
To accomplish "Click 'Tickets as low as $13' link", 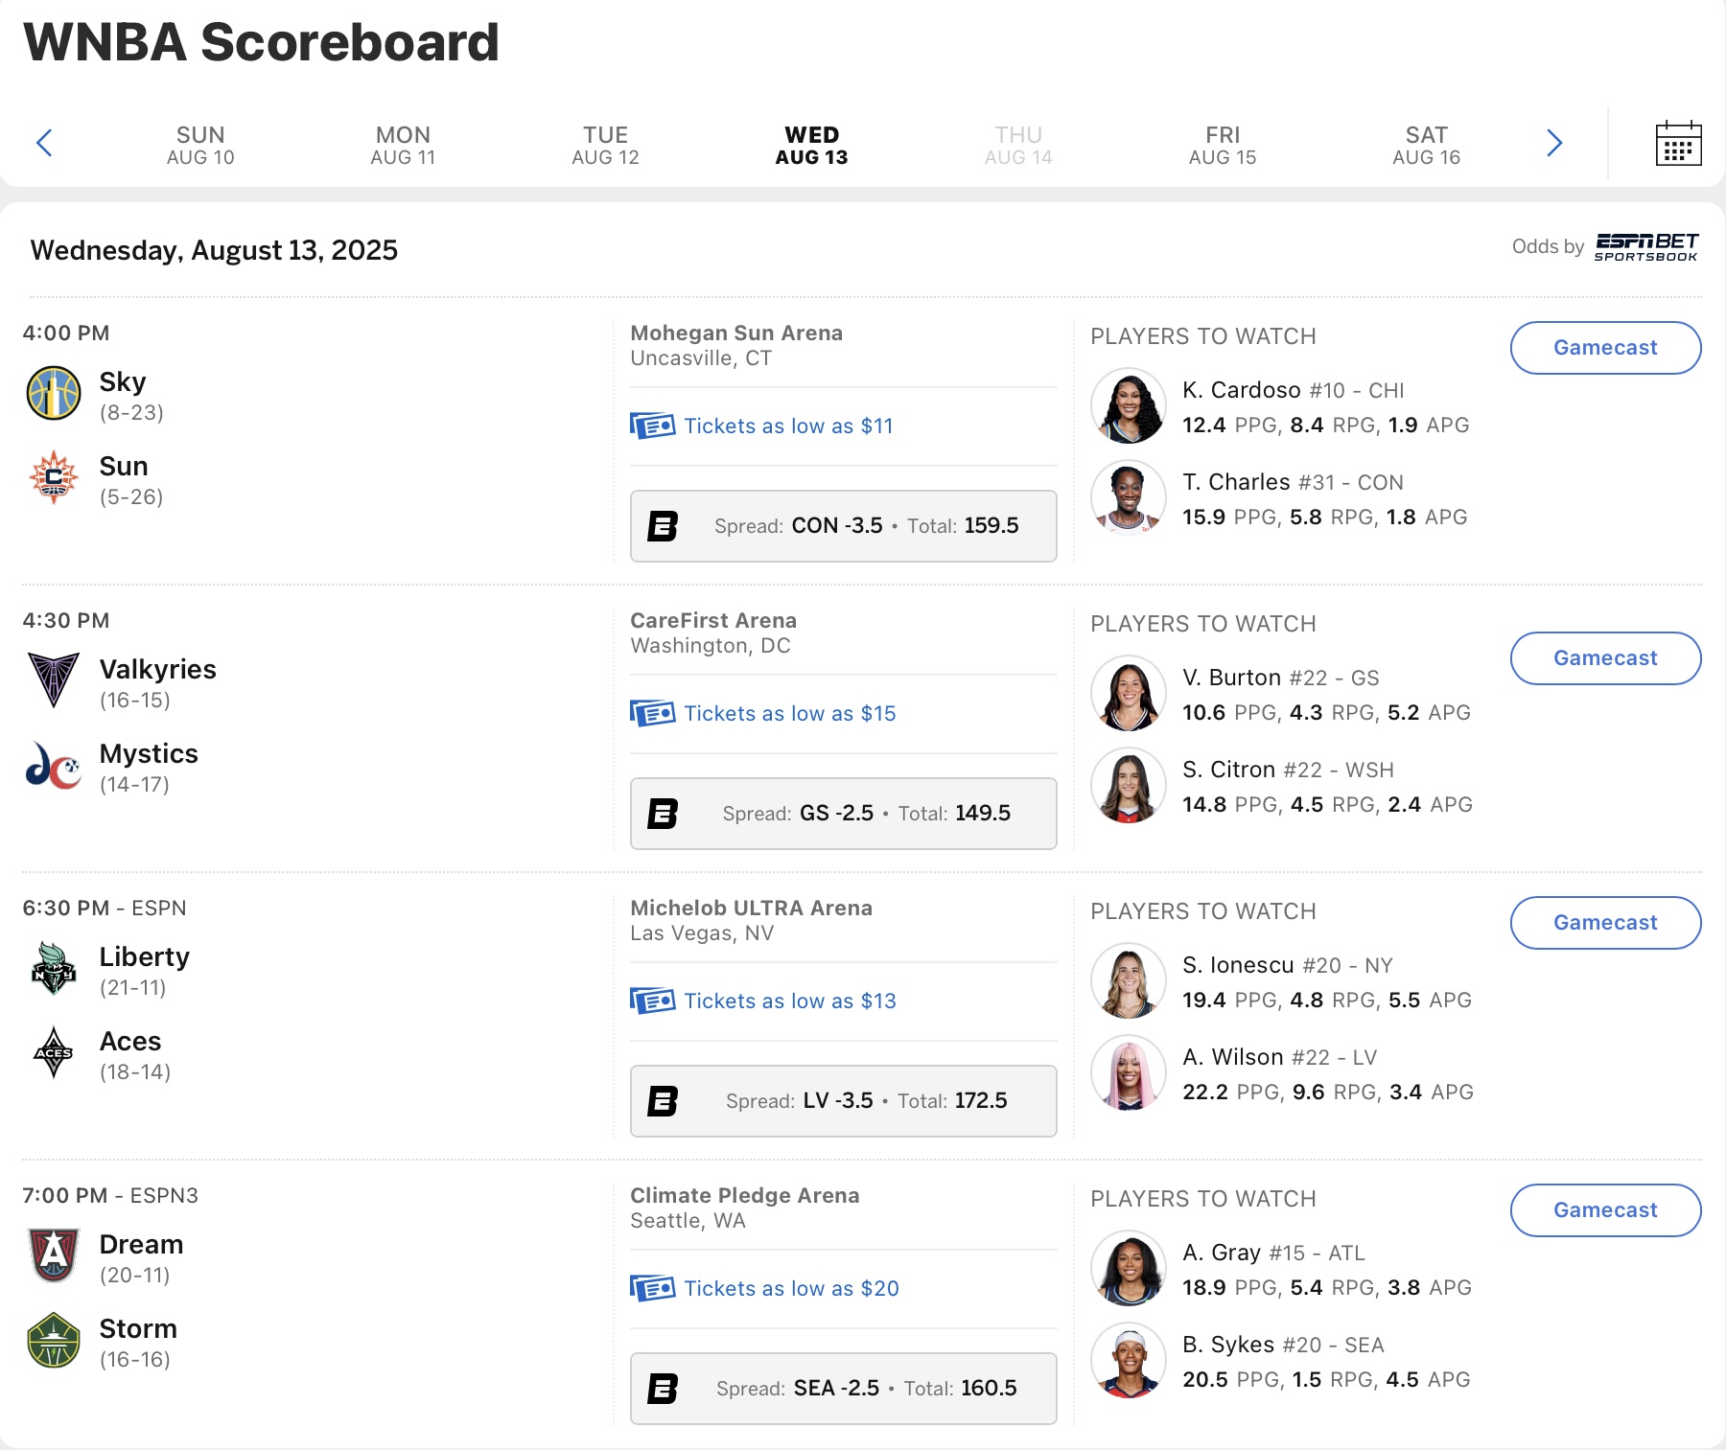I will click(x=790, y=1001).
